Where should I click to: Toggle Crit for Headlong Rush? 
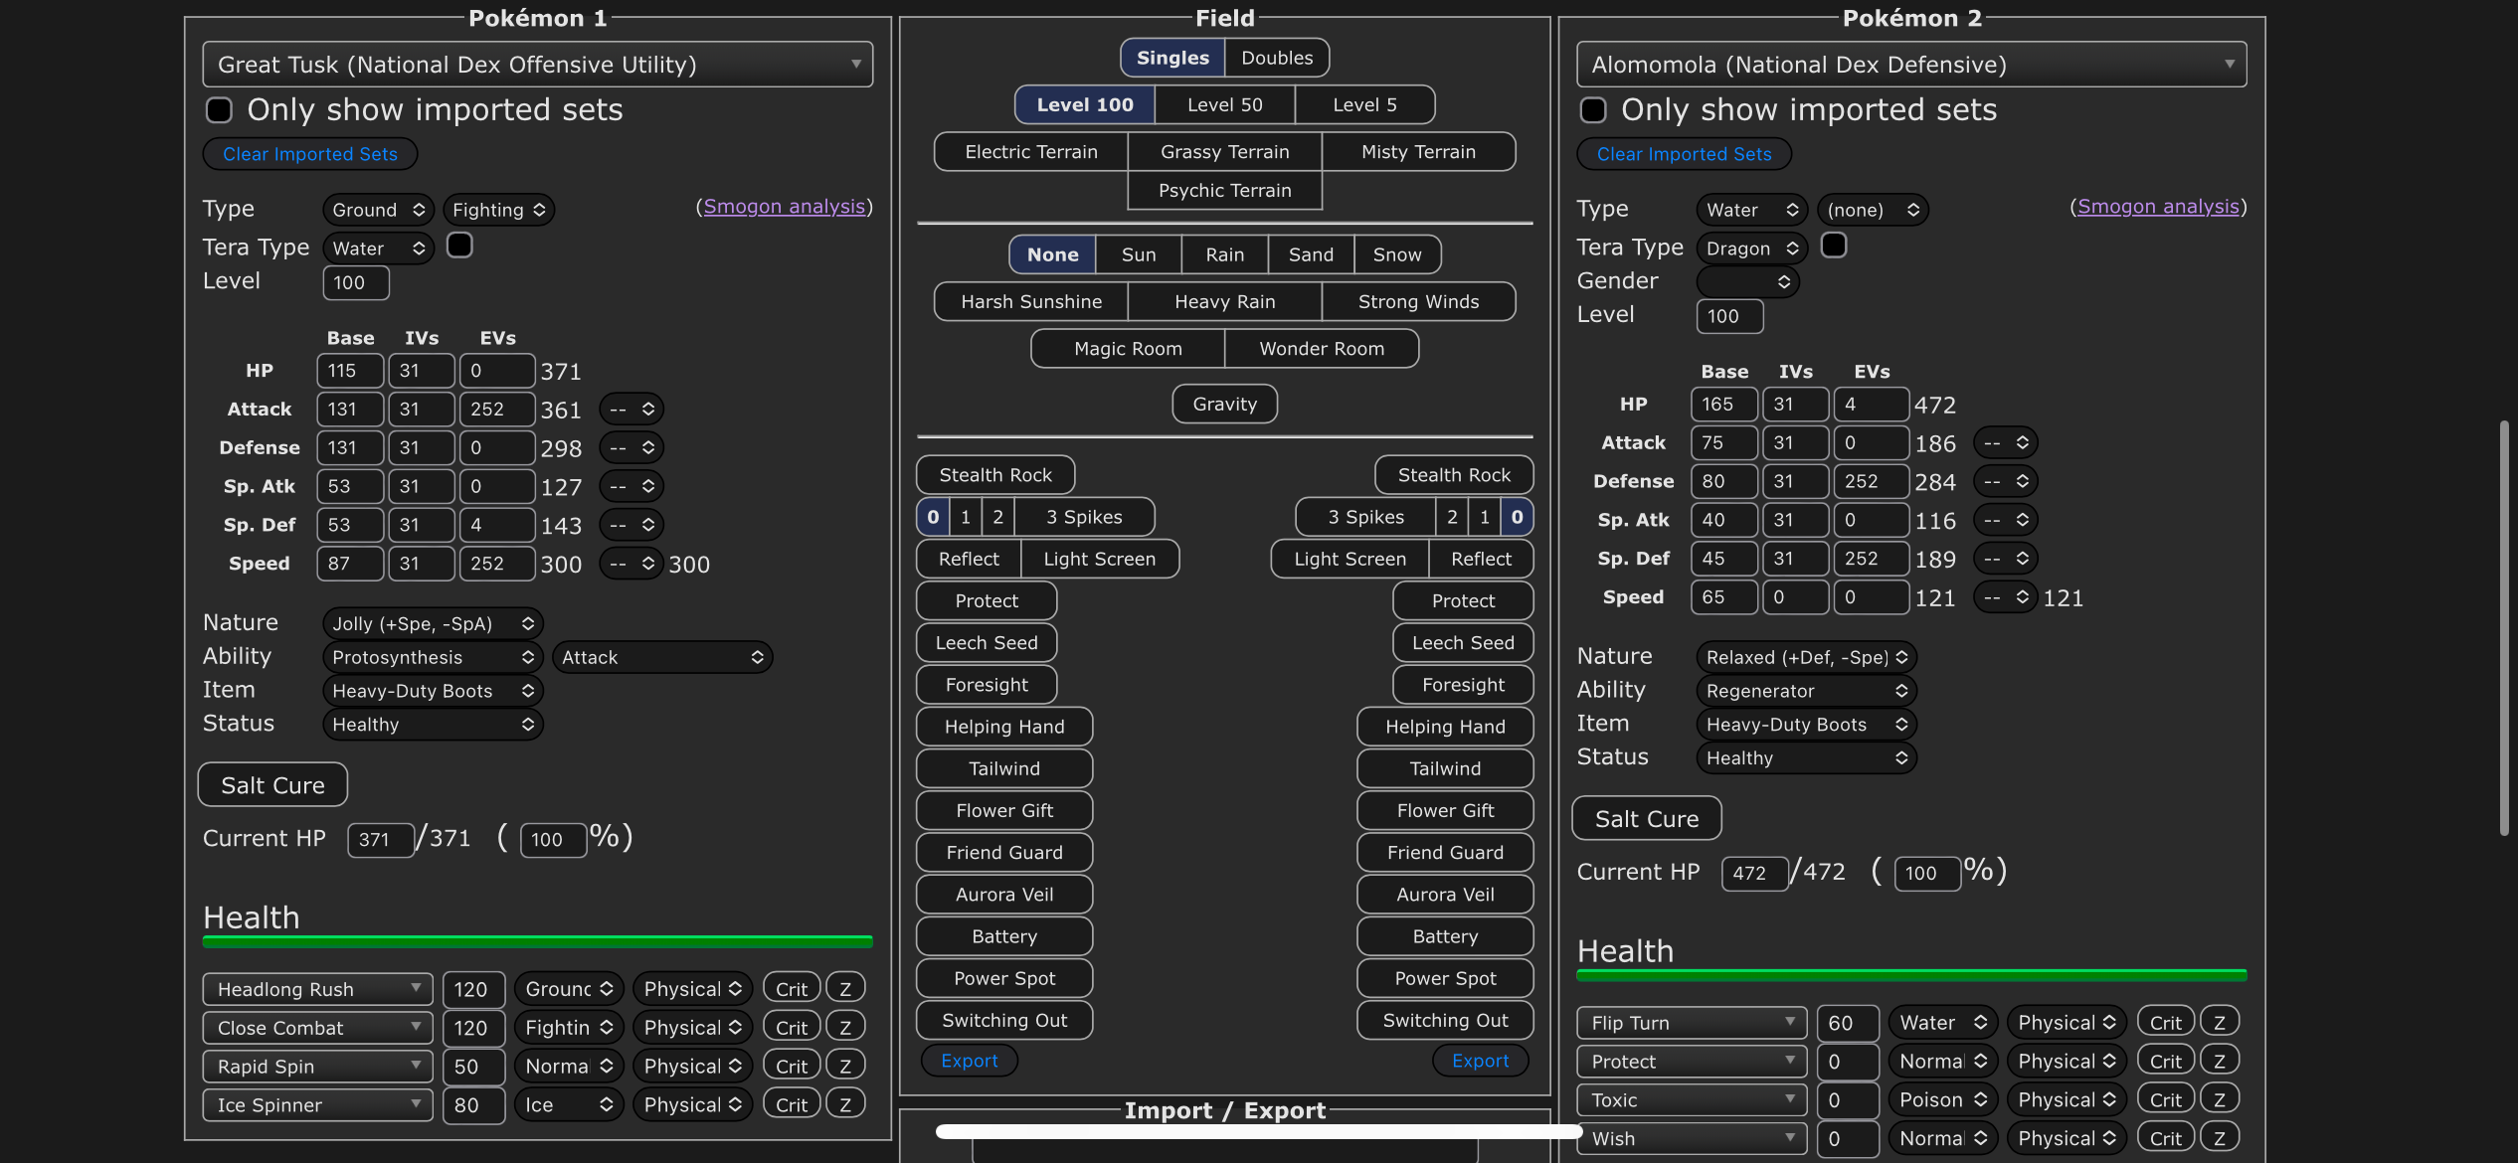[792, 990]
